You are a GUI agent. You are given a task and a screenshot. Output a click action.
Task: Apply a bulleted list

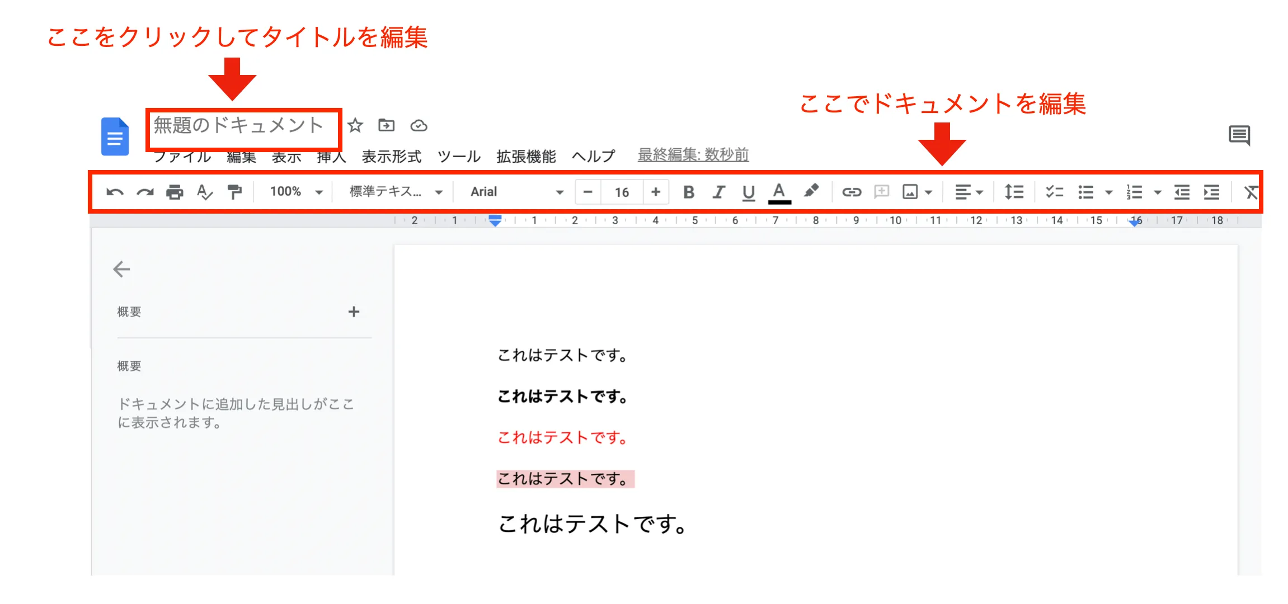click(1085, 192)
